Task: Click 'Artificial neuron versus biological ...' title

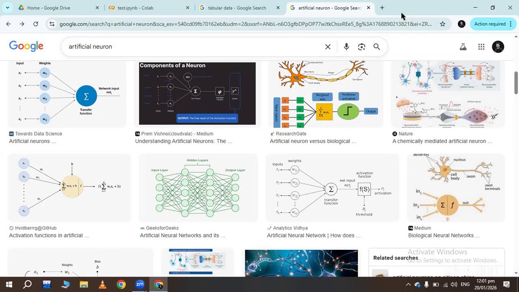Action: pyautogui.click(x=313, y=141)
